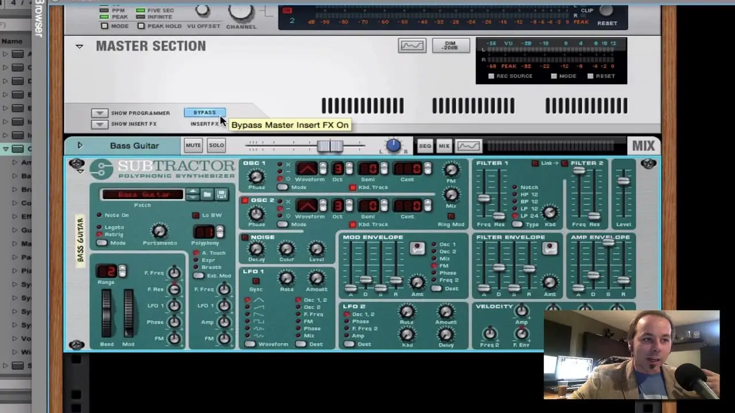
Task: Click the save patch floppy disk icon
Action: click(221, 194)
